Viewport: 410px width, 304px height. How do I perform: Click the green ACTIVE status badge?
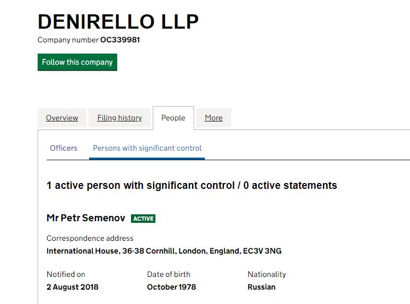coord(143,219)
